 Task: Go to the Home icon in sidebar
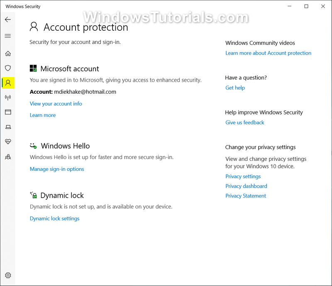coord(8,53)
